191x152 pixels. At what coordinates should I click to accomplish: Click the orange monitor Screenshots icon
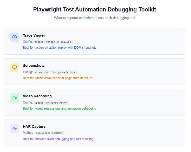[x=15, y=67]
